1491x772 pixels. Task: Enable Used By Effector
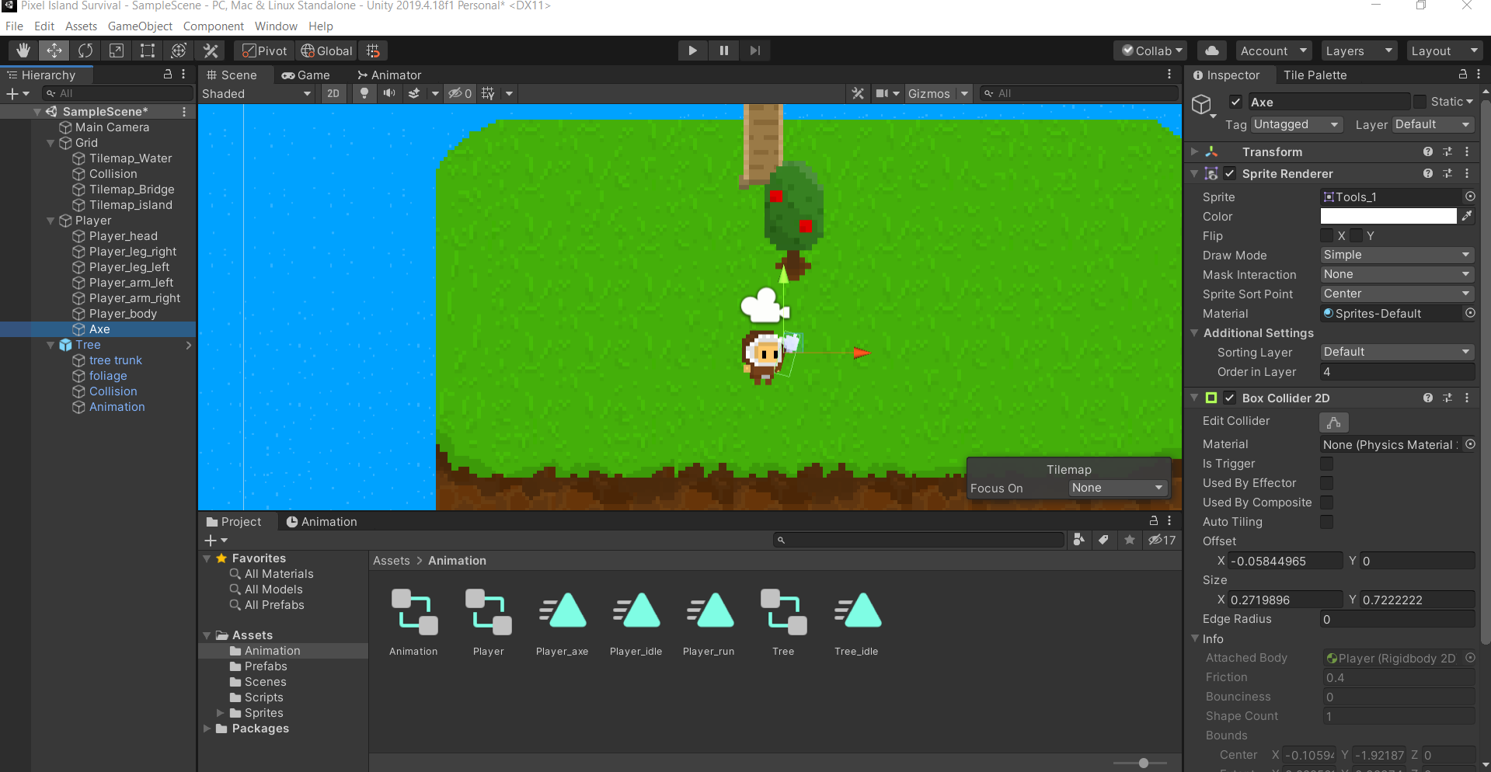point(1327,483)
